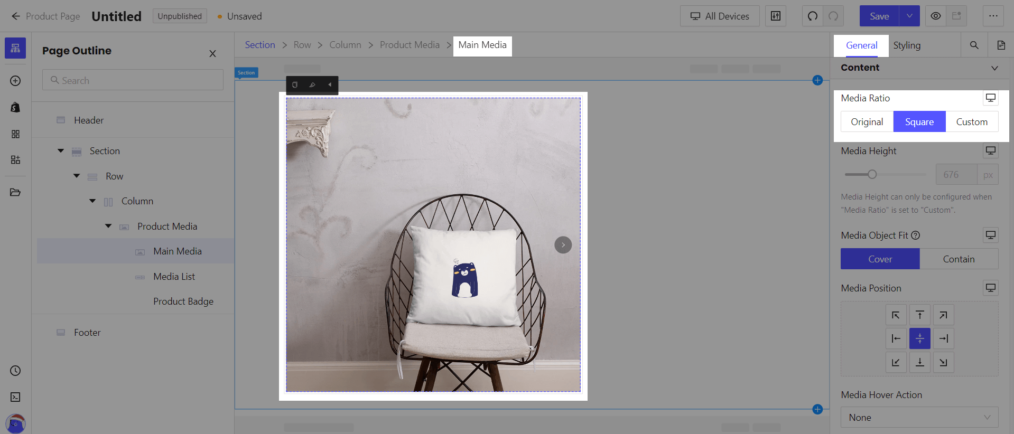Select Square media ratio
Viewport: 1014px width, 434px height.
(919, 121)
